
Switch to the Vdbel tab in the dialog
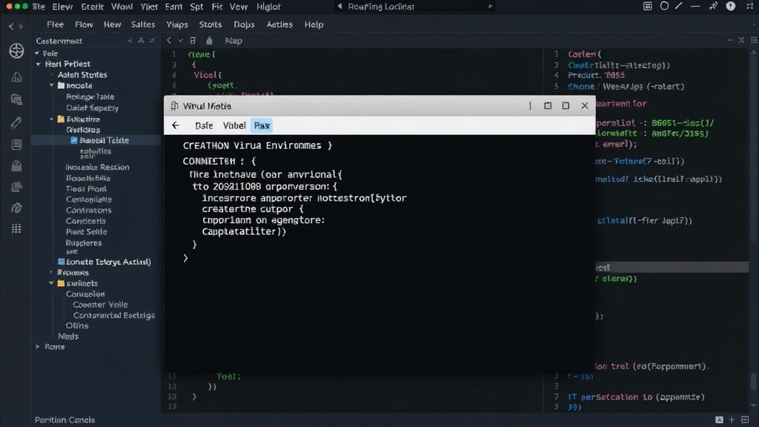tap(234, 125)
